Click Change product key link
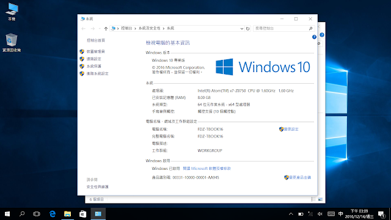The height and width of the screenshot is (220, 391). pos(300,177)
